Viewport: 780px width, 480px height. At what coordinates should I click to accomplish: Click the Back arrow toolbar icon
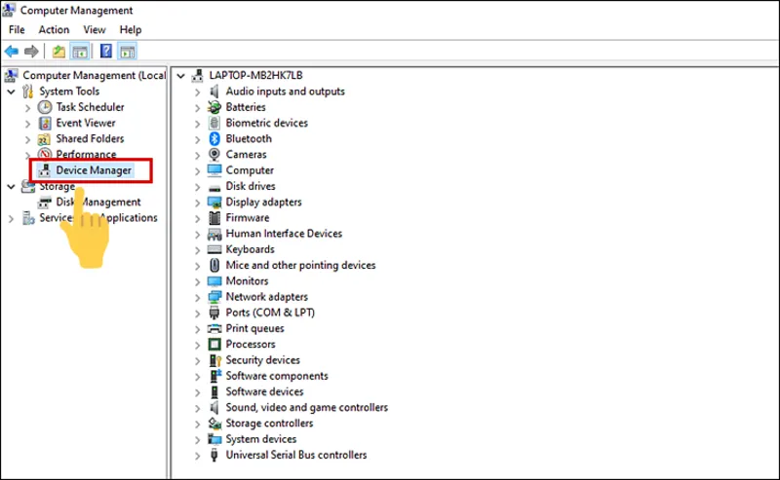tap(12, 51)
